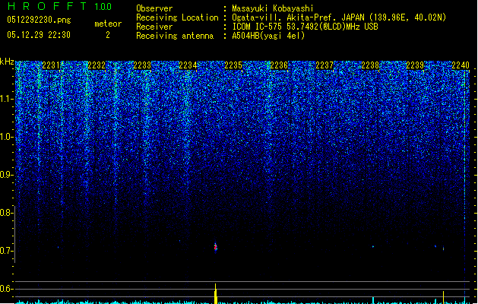Click the 2231 time marker
The height and width of the screenshot is (304, 478).
pos(51,65)
